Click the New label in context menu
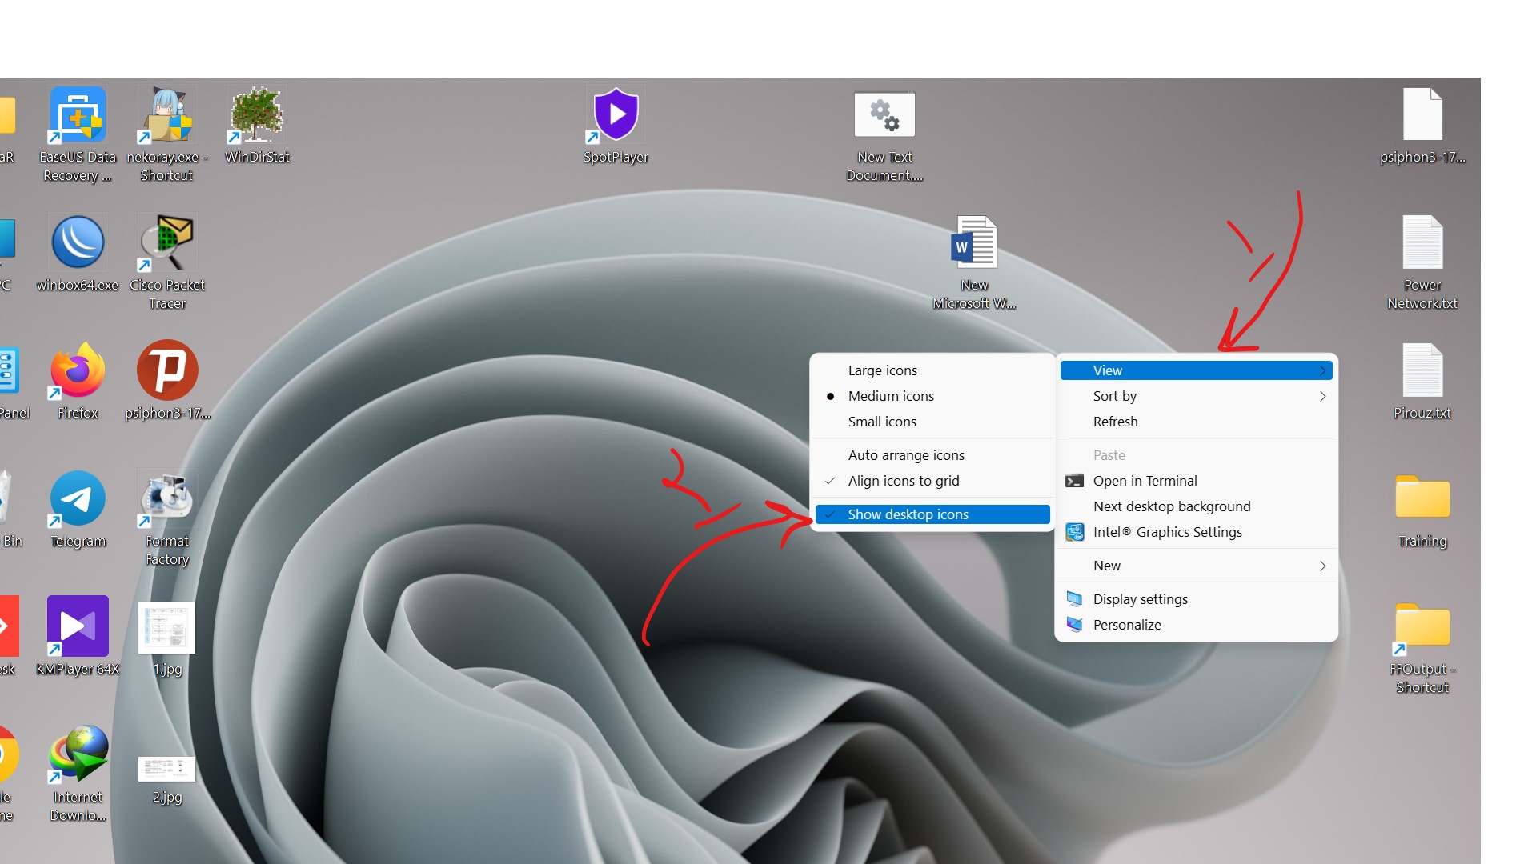The image size is (1536, 864). [x=1107, y=566]
